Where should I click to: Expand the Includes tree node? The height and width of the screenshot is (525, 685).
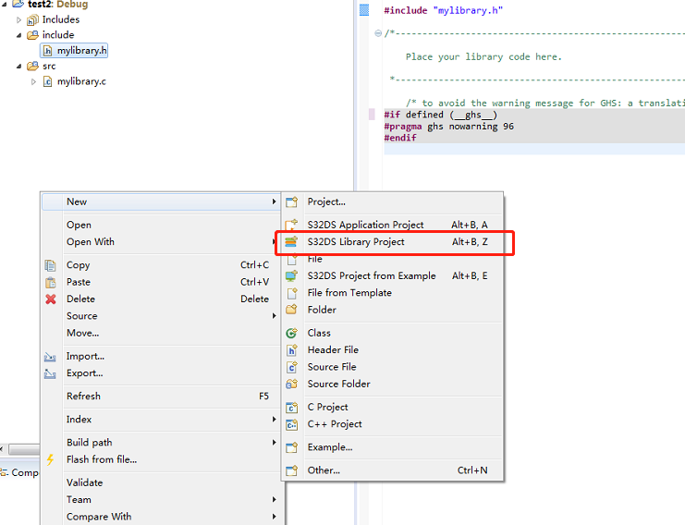(x=18, y=20)
